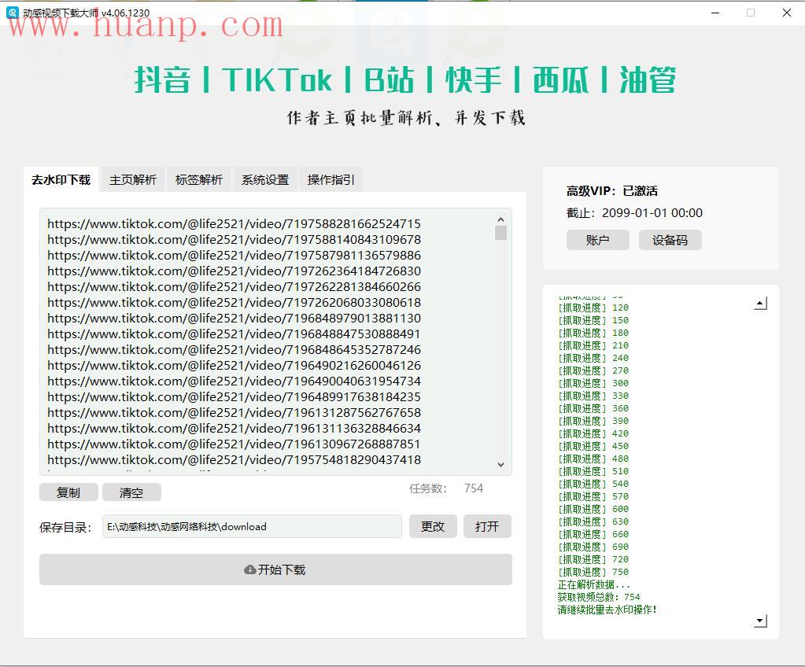Click URL ending in 7196848645352787246
The width and height of the screenshot is (805, 667).
(234, 350)
